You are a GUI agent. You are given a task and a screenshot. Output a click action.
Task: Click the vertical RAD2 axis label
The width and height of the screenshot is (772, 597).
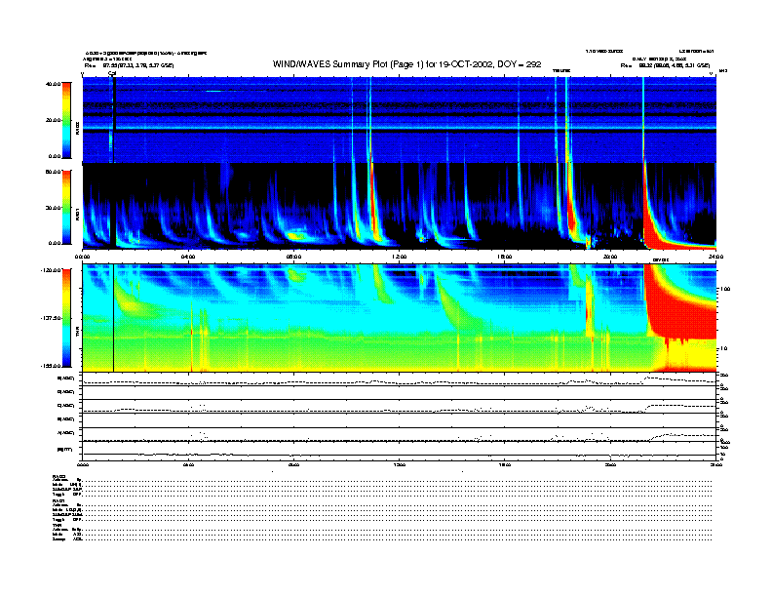77,128
